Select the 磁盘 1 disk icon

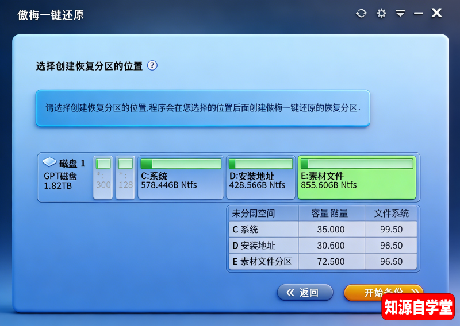(49, 163)
